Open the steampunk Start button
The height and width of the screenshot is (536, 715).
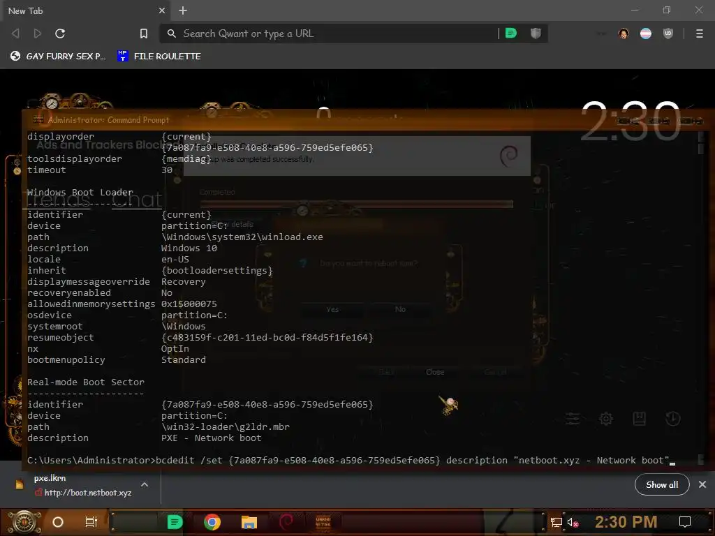tap(24, 522)
